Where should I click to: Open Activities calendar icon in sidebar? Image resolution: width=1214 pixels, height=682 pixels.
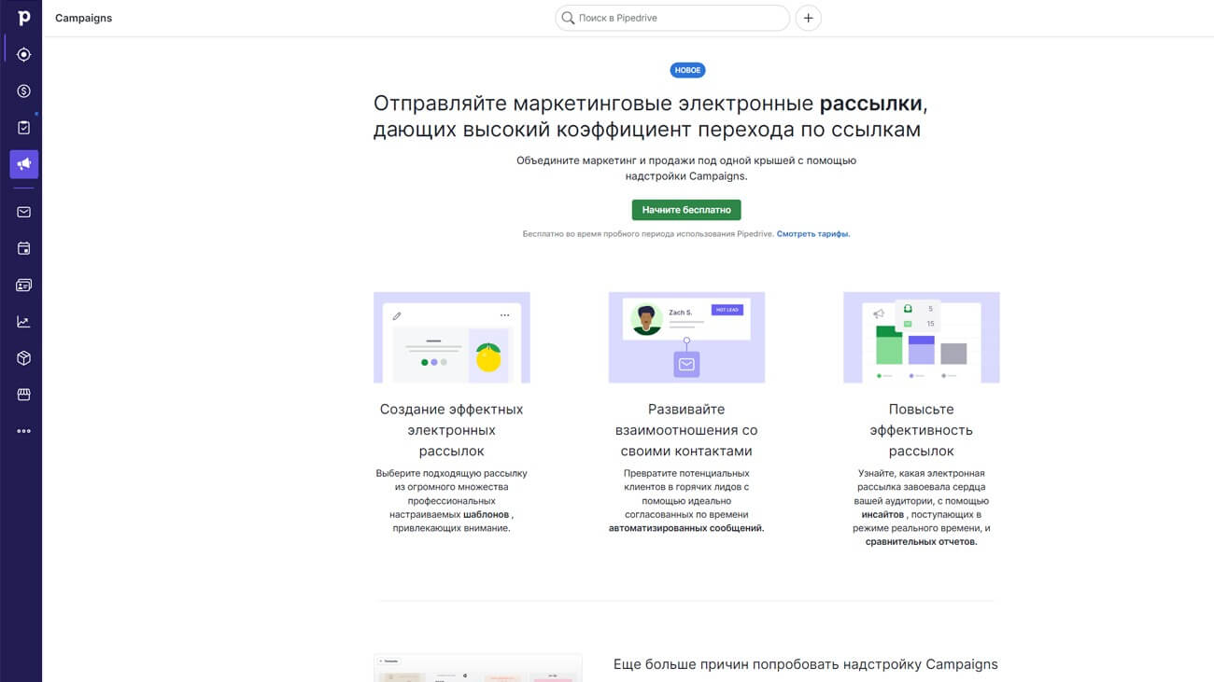tap(23, 248)
